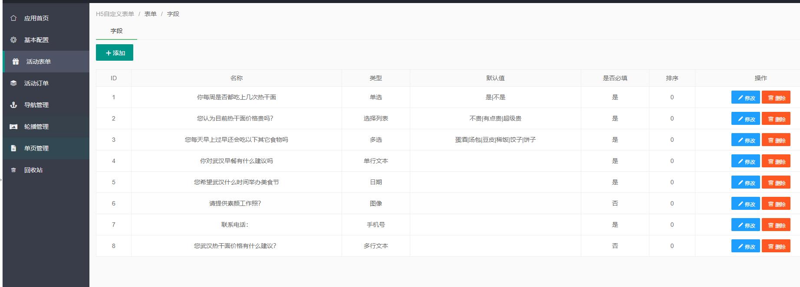Edit the field 请提供素颜工作照?
This screenshot has height=287, width=800.
(x=745, y=204)
